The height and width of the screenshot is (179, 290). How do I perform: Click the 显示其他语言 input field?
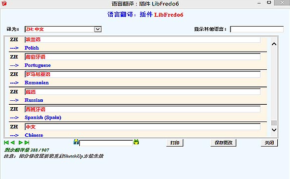[x=257, y=29]
